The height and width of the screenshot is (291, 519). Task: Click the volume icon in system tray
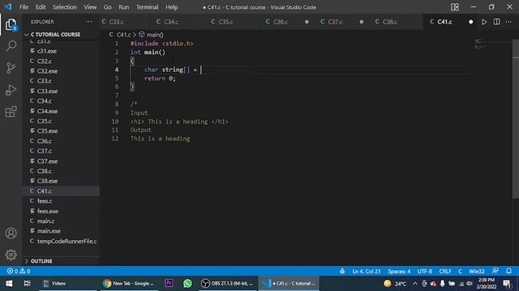point(470,284)
